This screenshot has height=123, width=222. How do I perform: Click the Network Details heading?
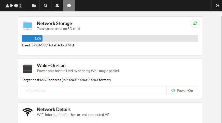pyautogui.click(x=54, y=110)
